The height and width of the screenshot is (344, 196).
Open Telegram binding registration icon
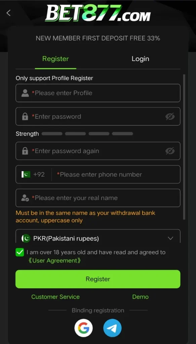click(112, 328)
